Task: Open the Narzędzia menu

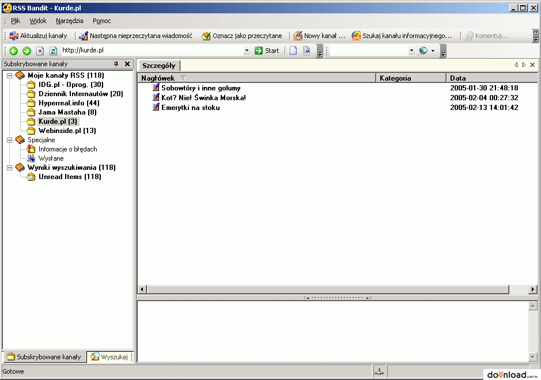Action: [x=69, y=21]
